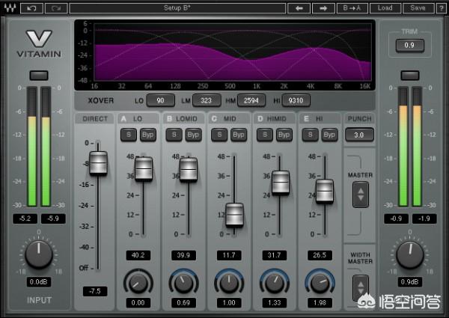The image size is (449, 318).
Task: Solo the B LOMID band
Action: [x=174, y=135]
